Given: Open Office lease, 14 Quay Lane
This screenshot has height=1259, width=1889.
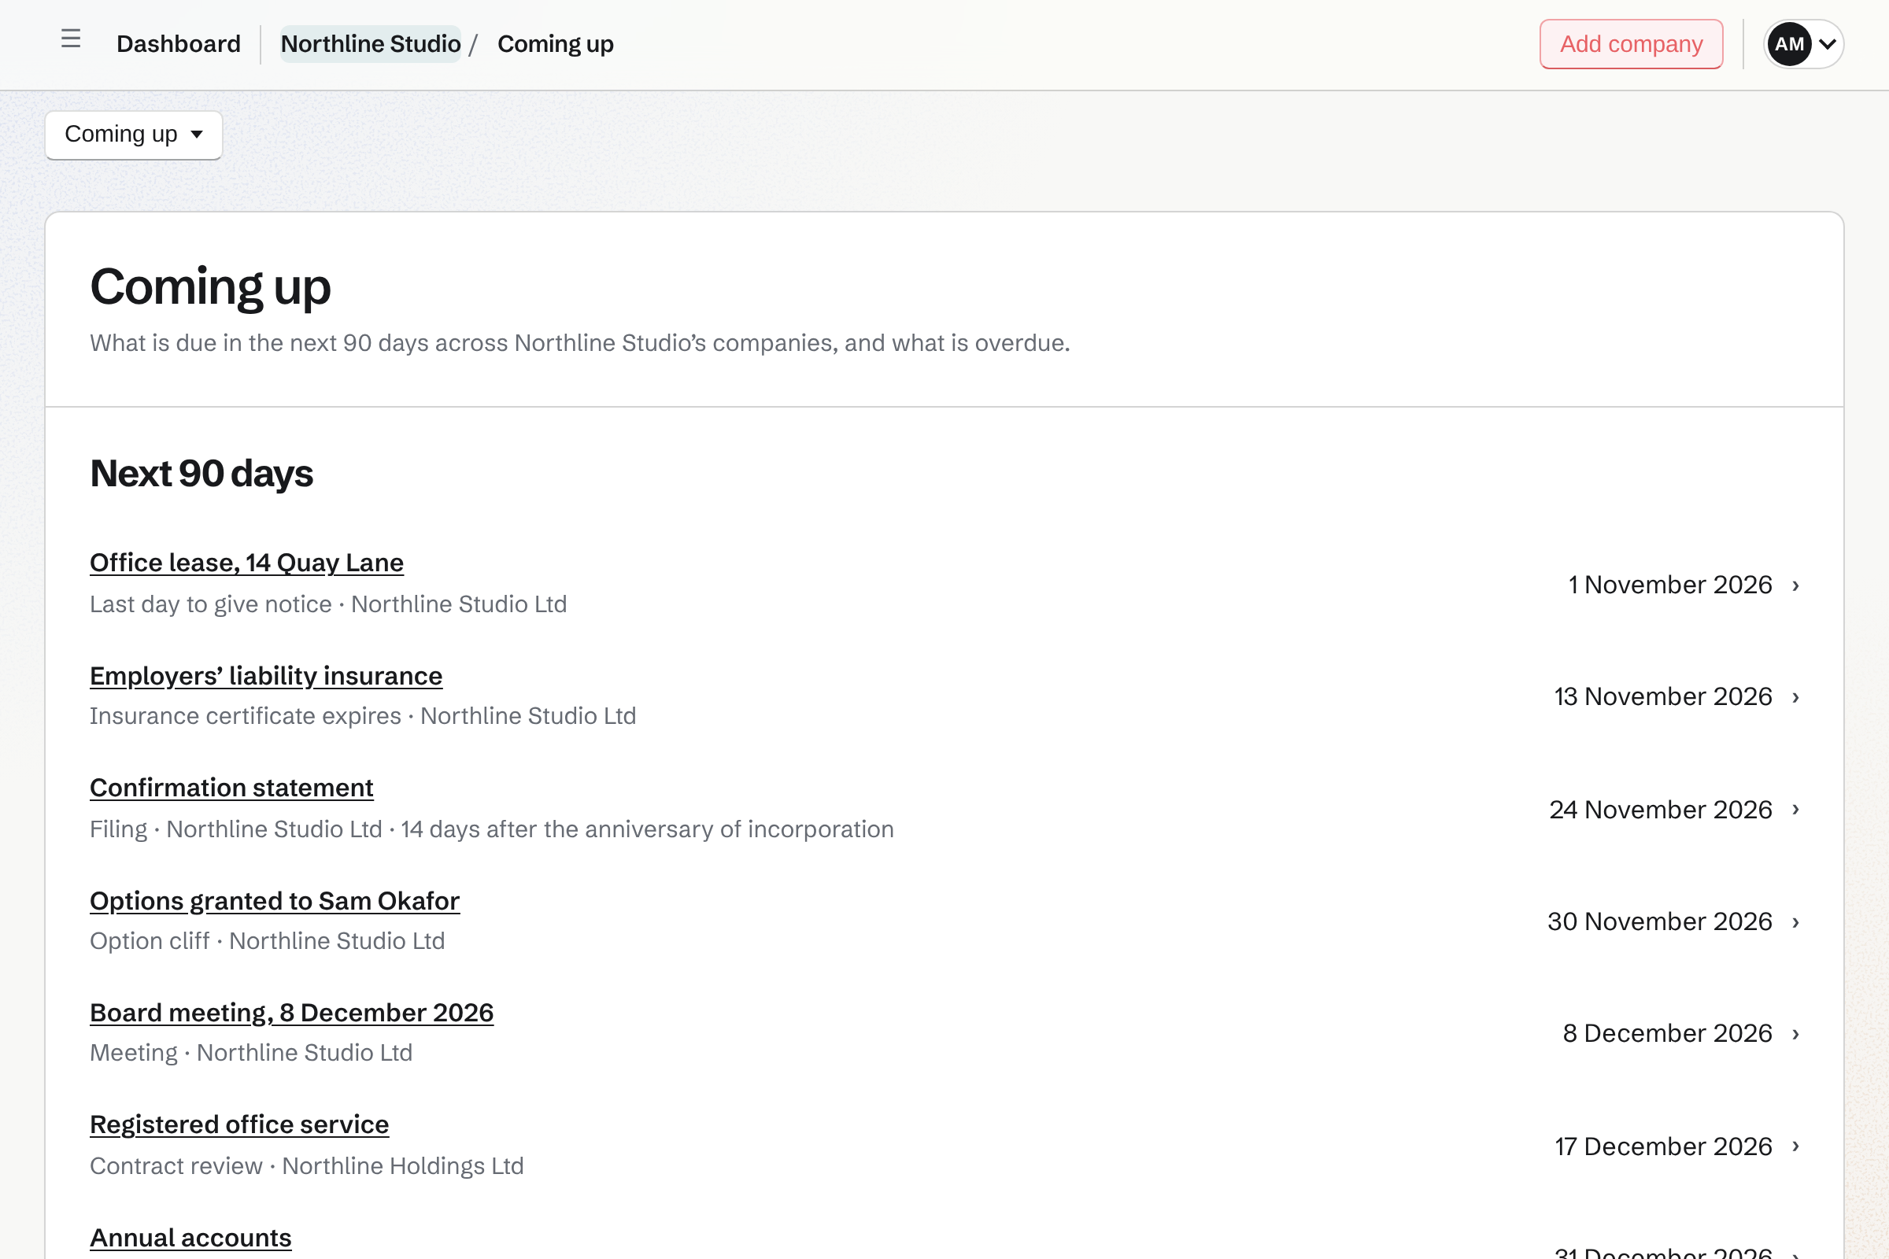Looking at the screenshot, I should [246, 563].
